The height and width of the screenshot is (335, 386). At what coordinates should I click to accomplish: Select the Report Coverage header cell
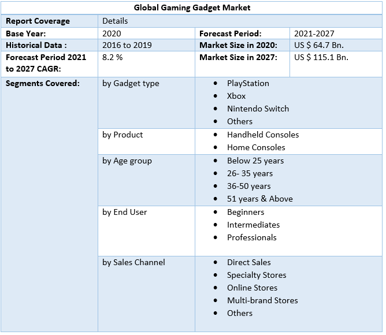click(38, 21)
